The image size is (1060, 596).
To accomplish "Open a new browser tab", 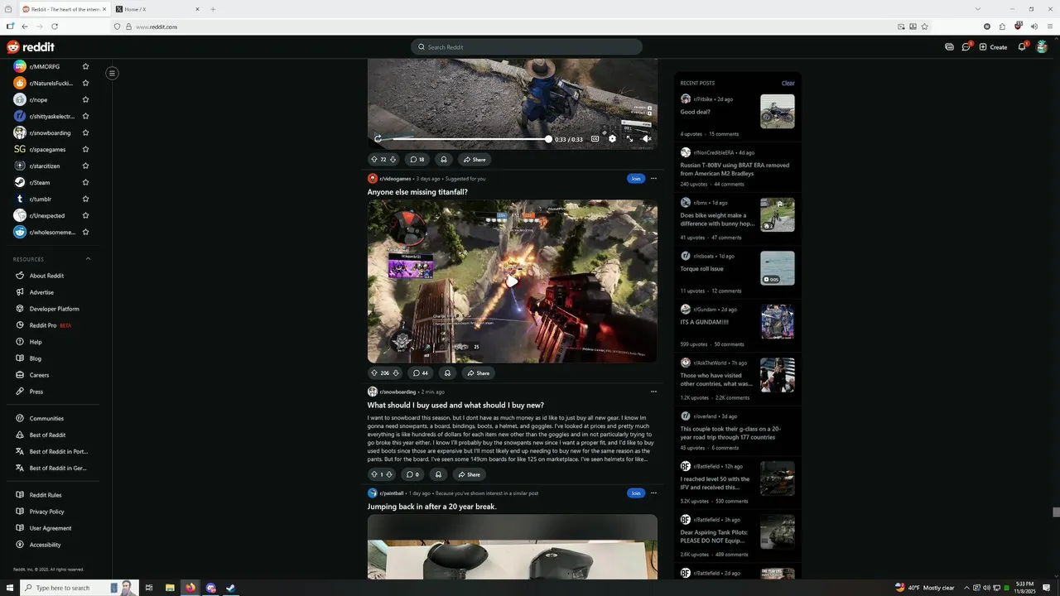I will click(x=213, y=9).
